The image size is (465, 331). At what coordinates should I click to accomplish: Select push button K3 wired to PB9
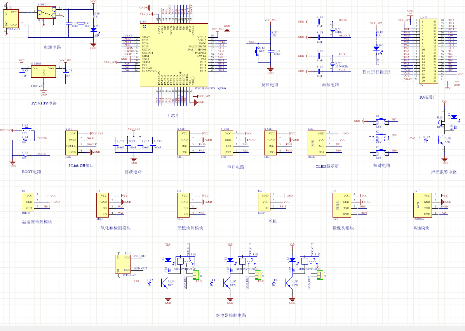tap(381, 152)
